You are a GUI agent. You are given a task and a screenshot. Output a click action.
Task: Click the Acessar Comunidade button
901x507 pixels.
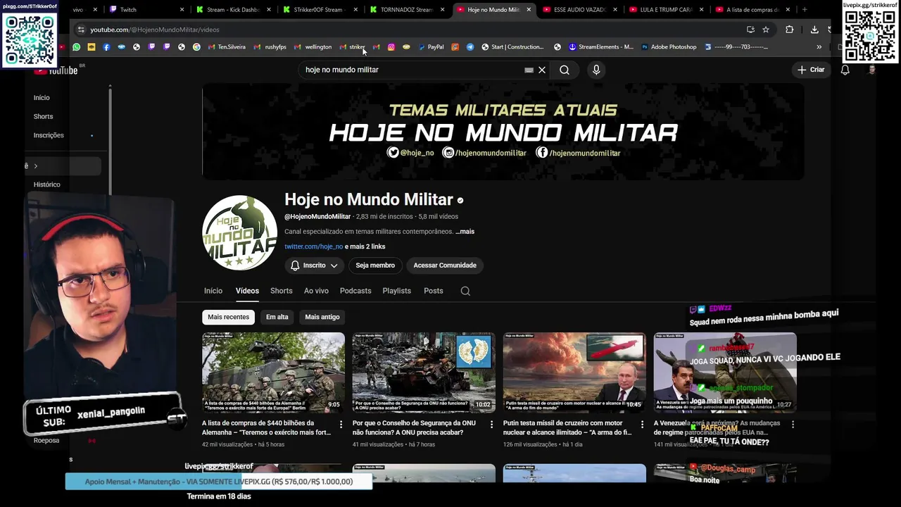tap(445, 265)
